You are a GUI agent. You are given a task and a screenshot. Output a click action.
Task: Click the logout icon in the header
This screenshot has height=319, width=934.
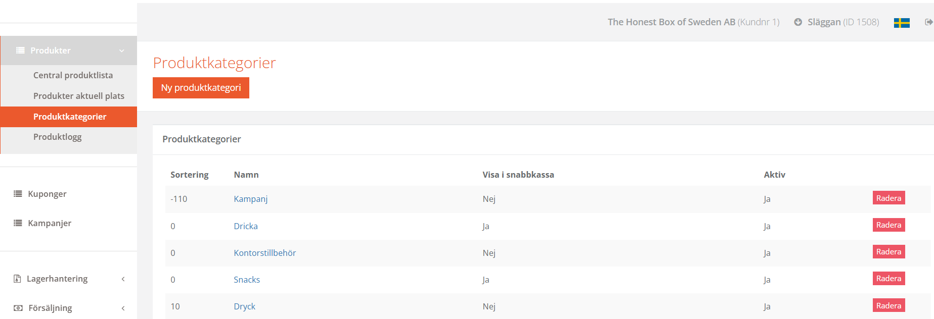(x=928, y=22)
